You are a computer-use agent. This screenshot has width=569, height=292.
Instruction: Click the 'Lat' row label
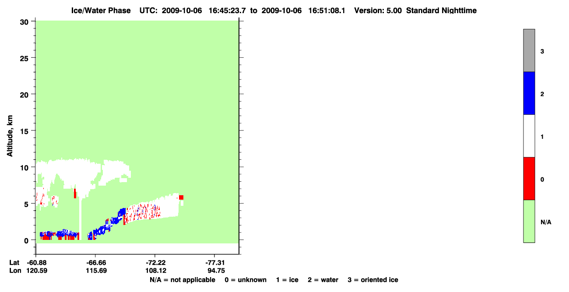pyautogui.click(x=14, y=263)
